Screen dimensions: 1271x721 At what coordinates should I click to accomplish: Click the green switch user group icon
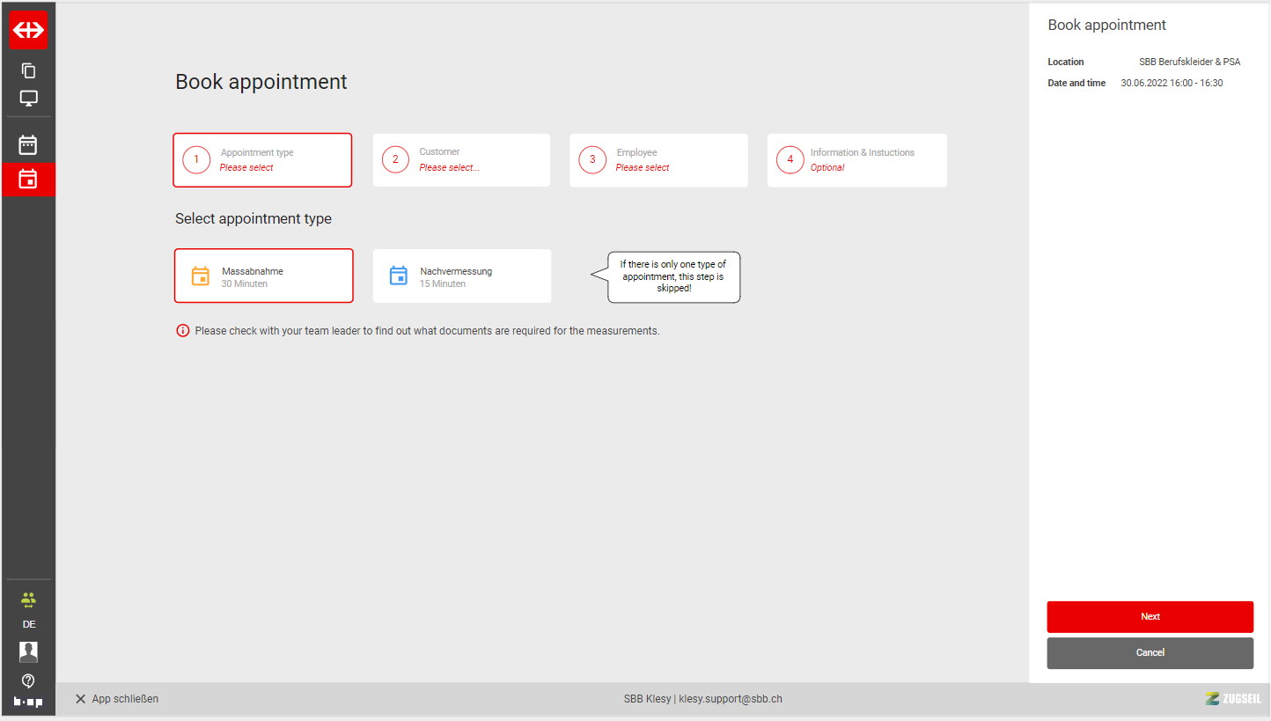(x=28, y=600)
